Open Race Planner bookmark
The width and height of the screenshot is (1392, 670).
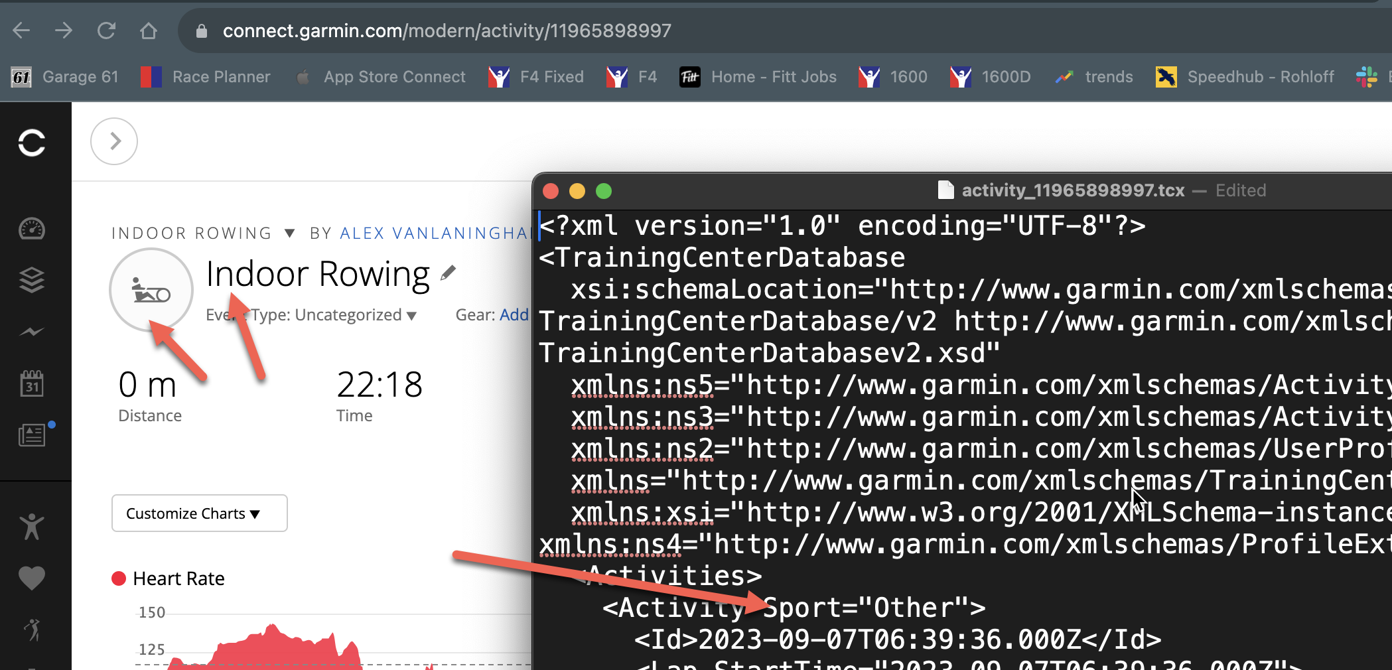(x=205, y=77)
